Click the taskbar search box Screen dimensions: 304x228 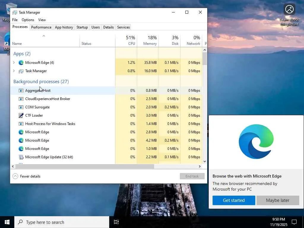(x=62, y=222)
